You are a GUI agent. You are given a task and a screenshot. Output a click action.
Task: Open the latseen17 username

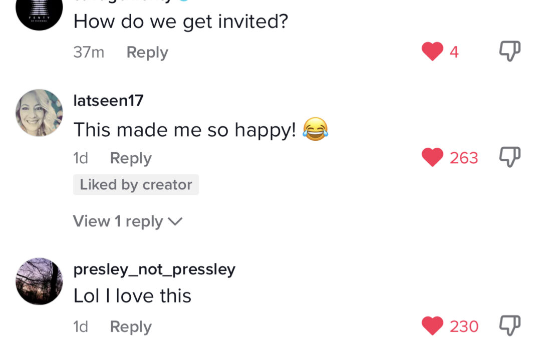coord(108,100)
